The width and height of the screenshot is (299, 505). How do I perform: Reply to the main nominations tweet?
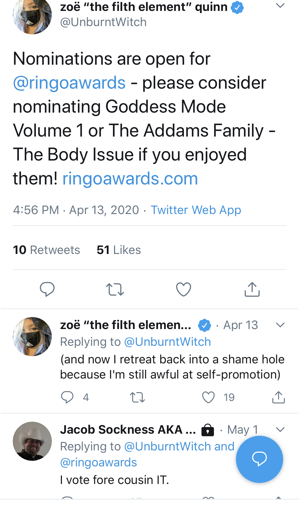(47, 289)
